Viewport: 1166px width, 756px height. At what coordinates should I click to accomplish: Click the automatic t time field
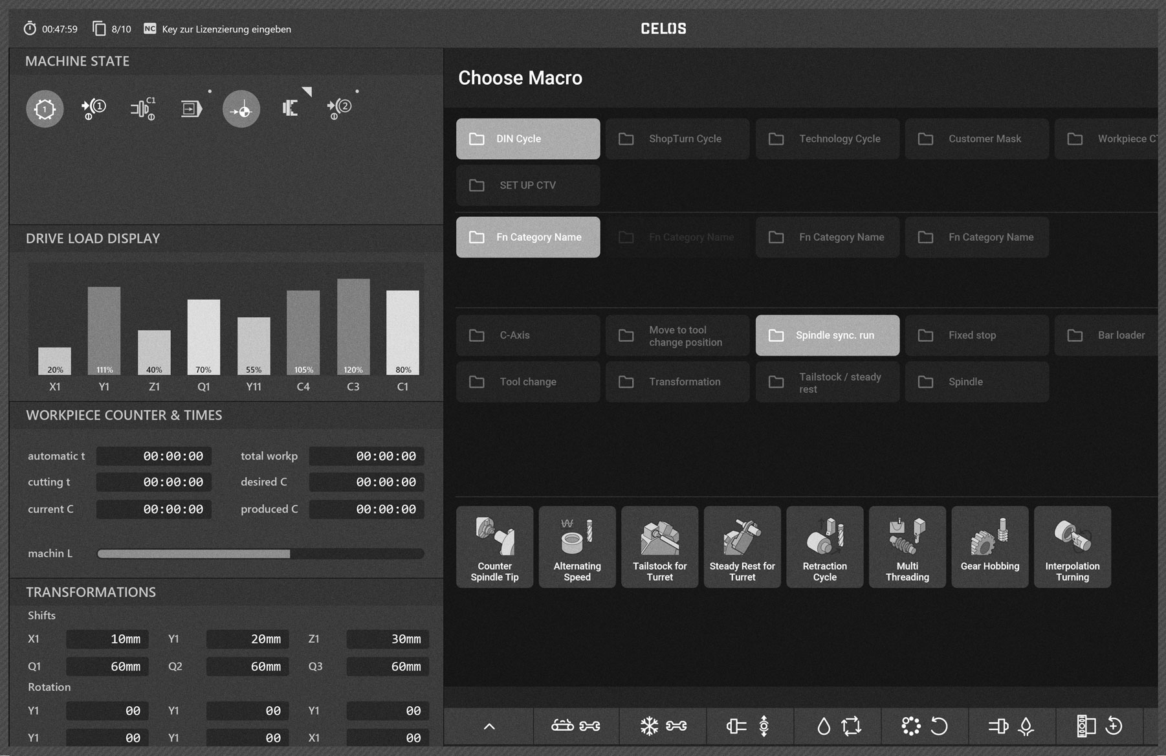coord(154,456)
